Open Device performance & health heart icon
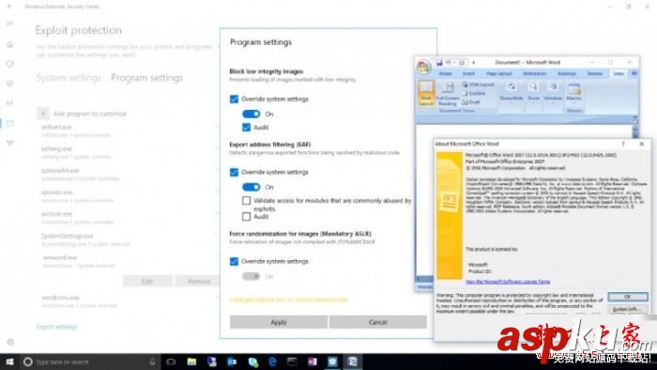This screenshot has width=657, height=370. 10,84
